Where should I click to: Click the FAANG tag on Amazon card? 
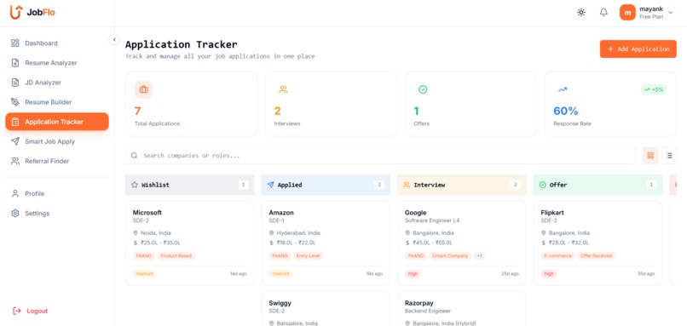tap(280, 255)
